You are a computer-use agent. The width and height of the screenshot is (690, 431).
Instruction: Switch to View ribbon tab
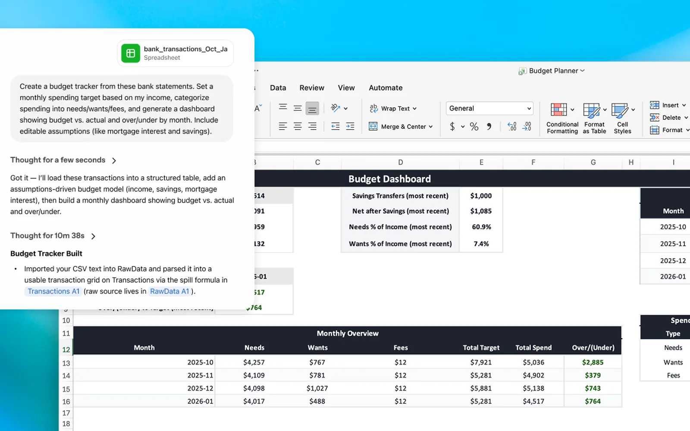point(346,88)
